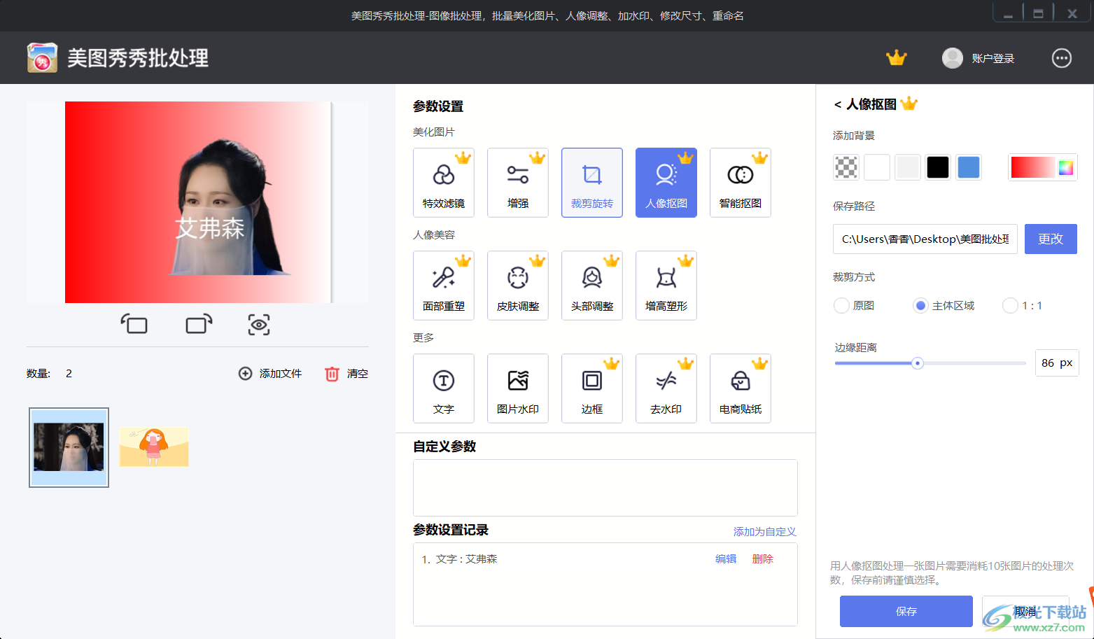
Task: Open the 图片水印 image watermark tool
Action: (x=518, y=388)
